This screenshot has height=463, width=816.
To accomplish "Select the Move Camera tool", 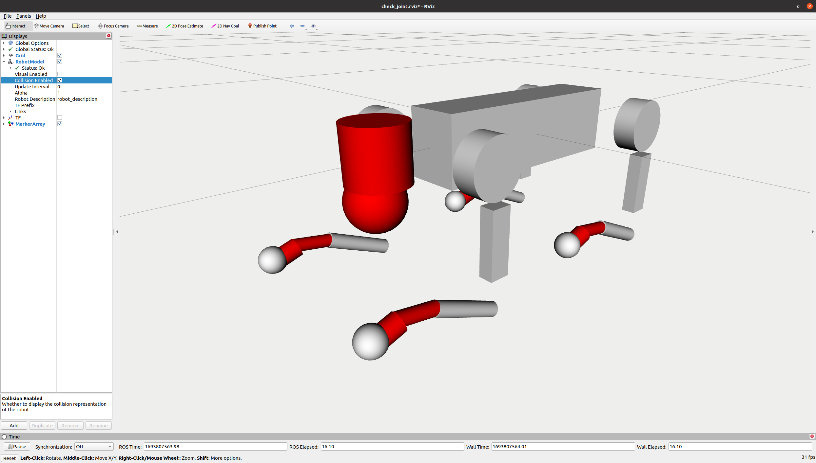I will point(49,26).
